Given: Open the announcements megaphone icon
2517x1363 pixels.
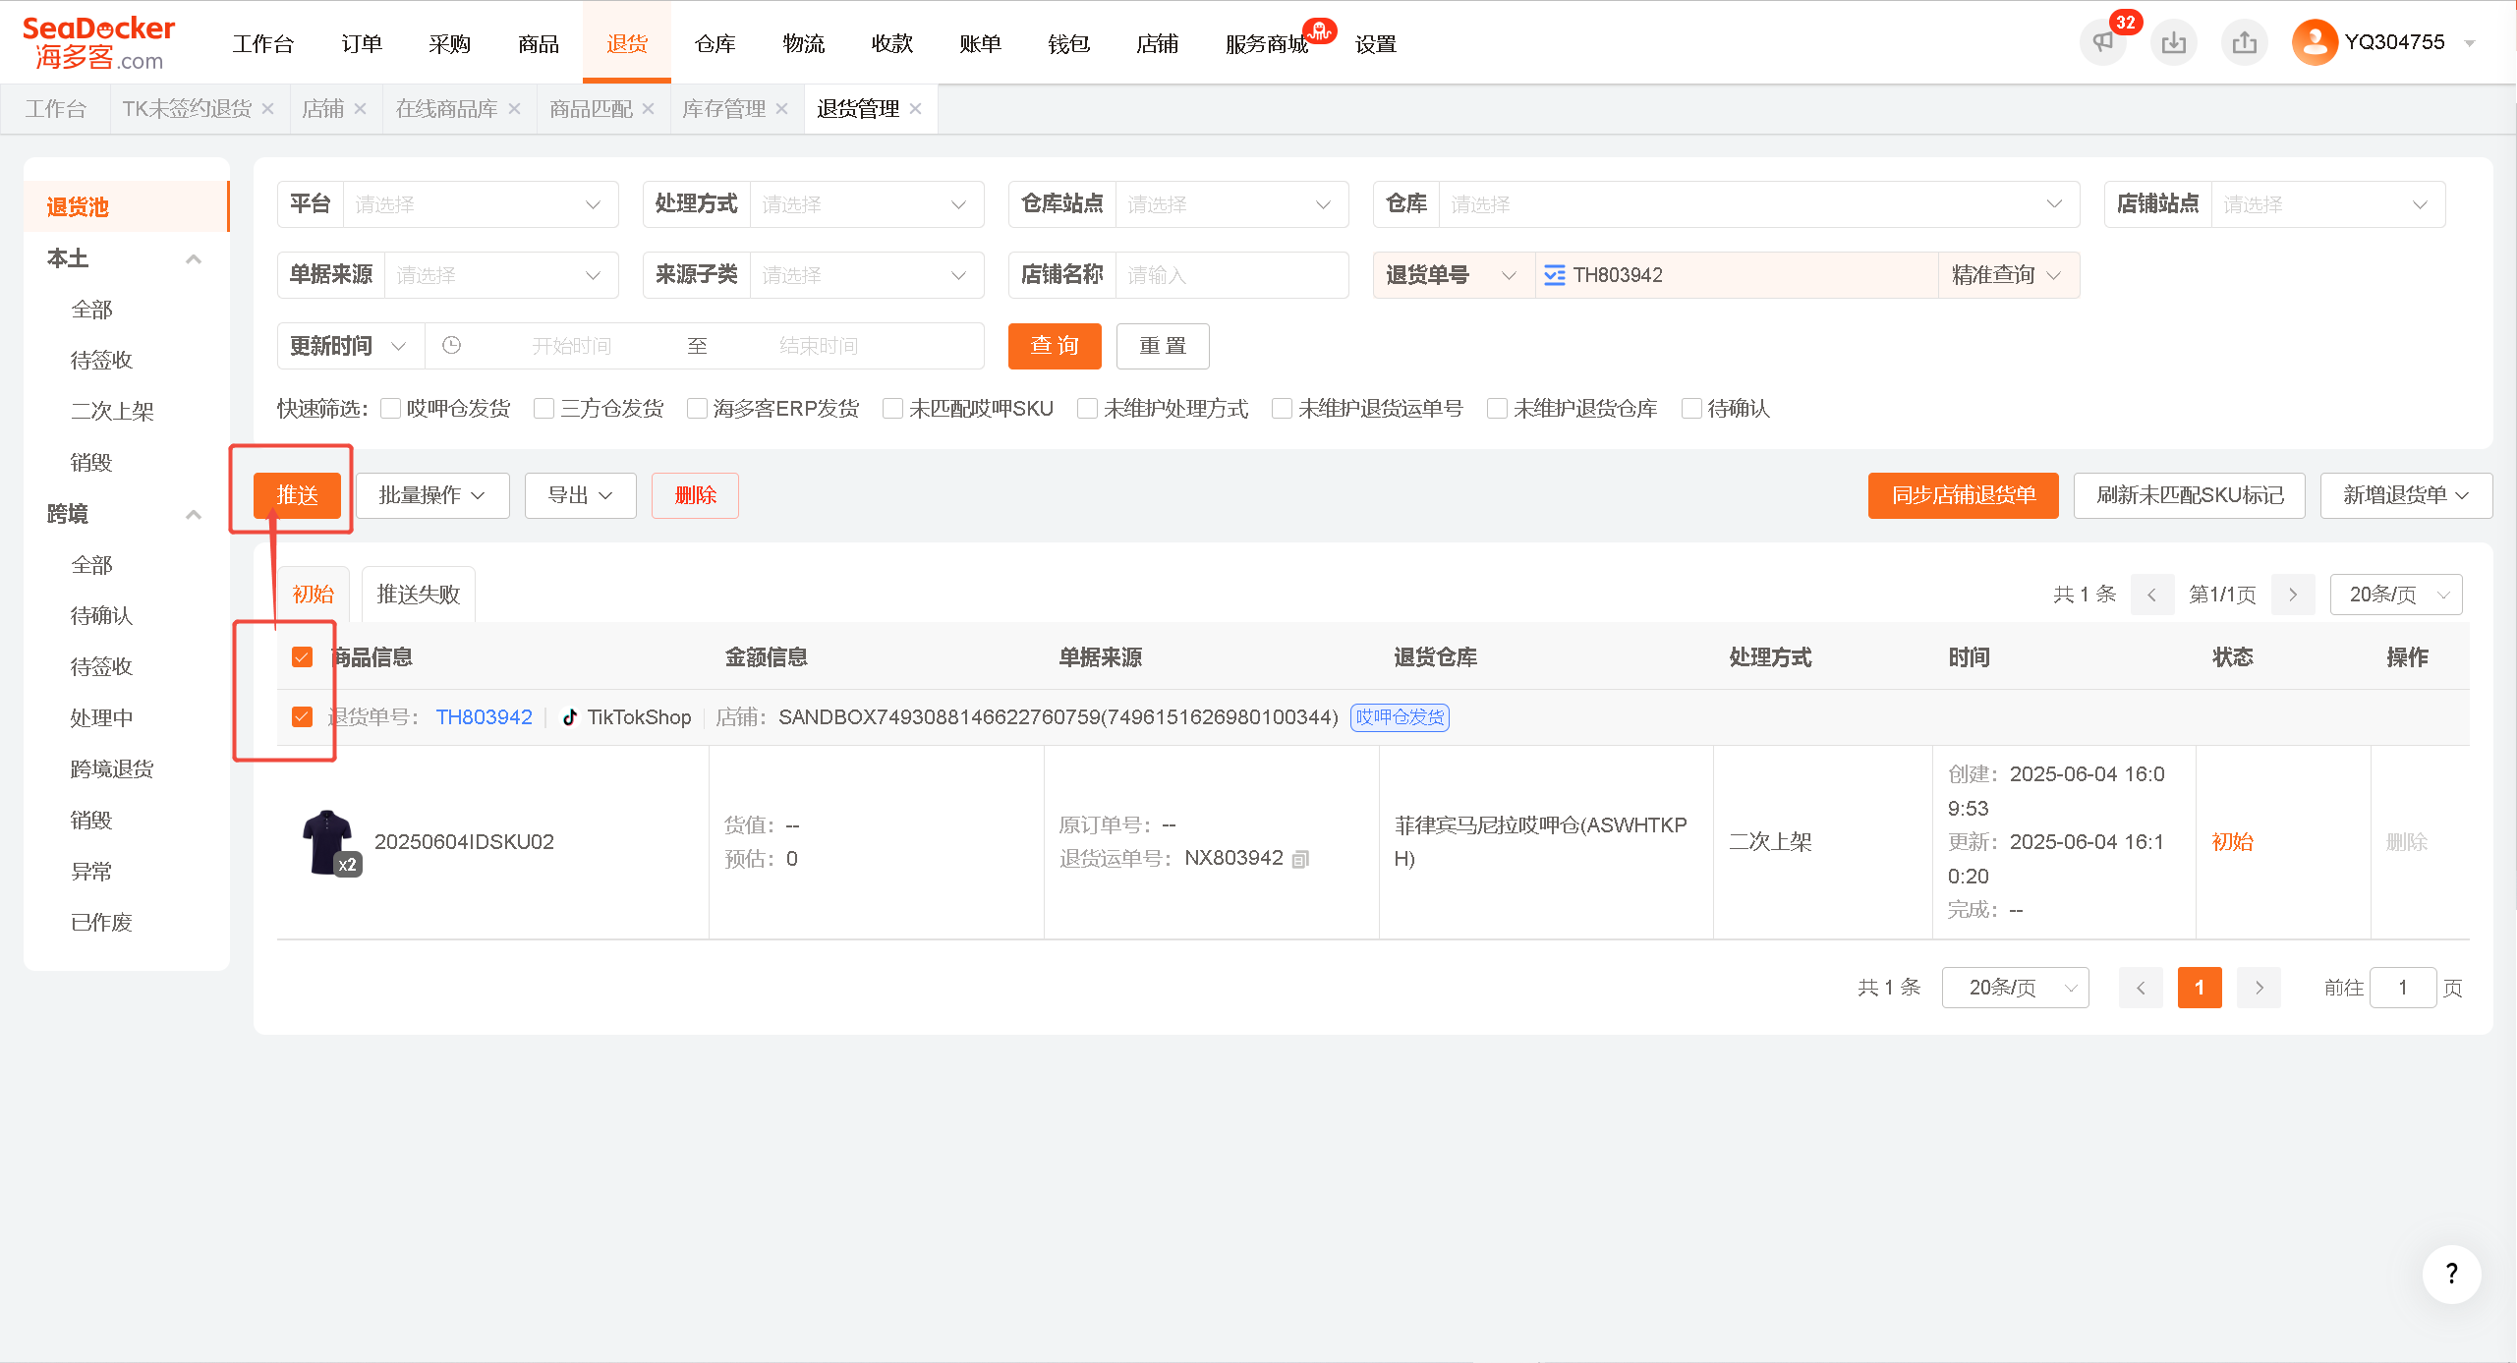Looking at the screenshot, I should tap(2102, 42).
